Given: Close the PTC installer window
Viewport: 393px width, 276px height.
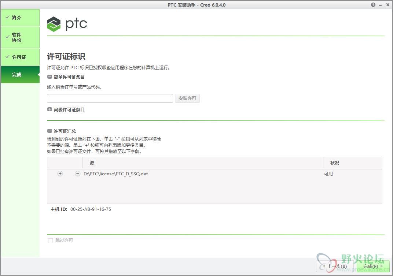Looking at the screenshot, I should 388,5.
